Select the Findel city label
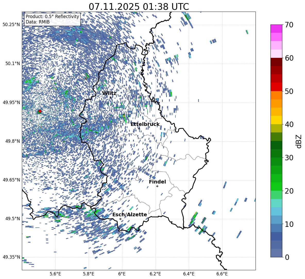Image resolution: width=305 pixels, height=279 pixels. click(157, 182)
